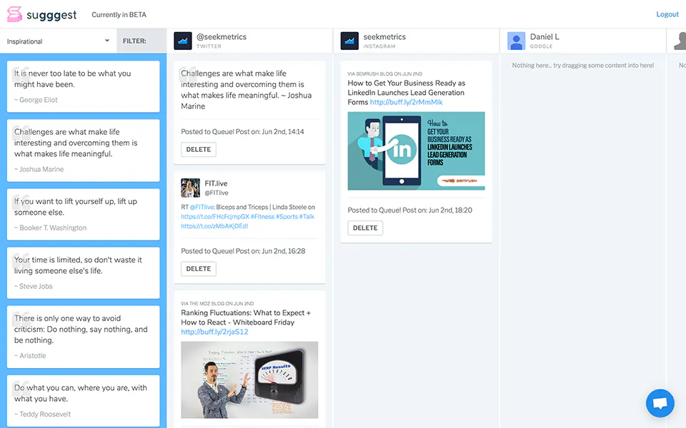Click the 'Post on: Jun 2nd, 14:14' status
The image size is (686, 428).
click(x=269, y=131)
